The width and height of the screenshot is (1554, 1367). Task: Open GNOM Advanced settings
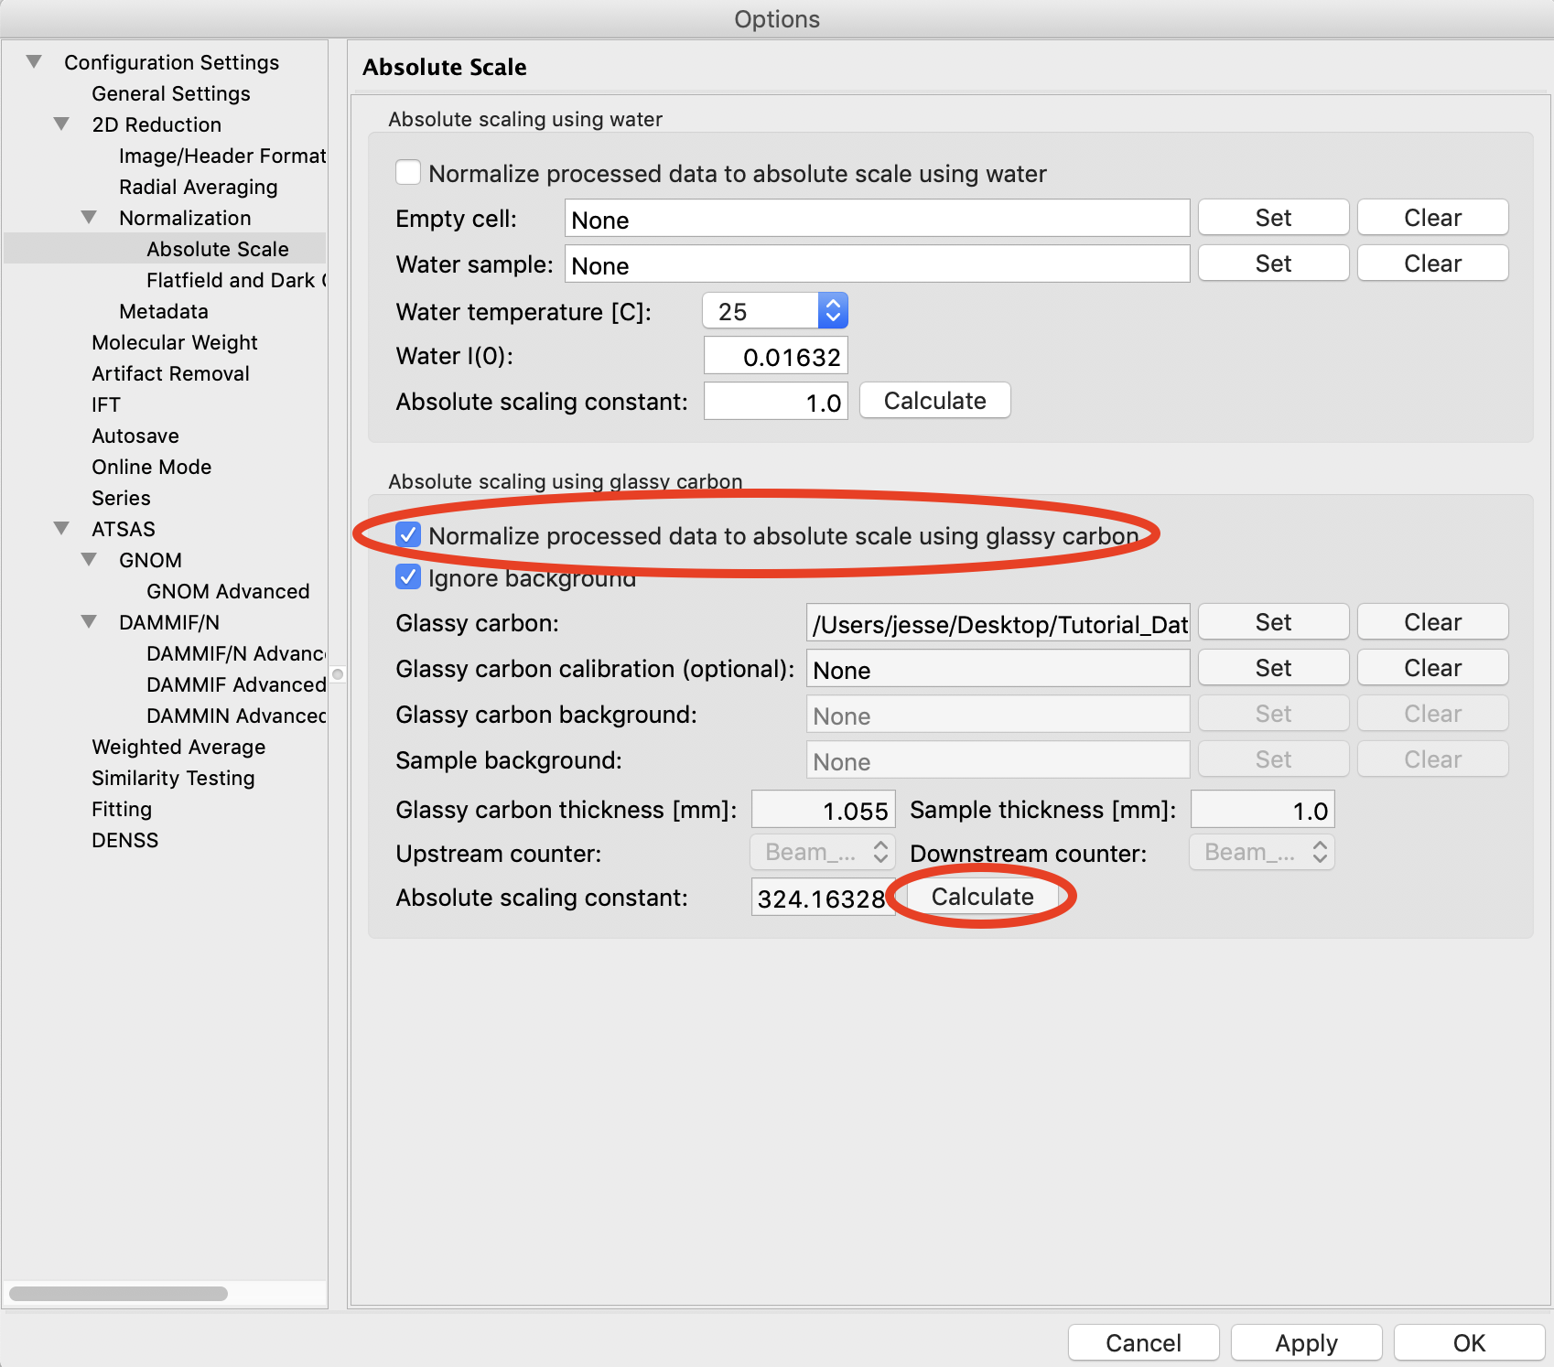(228, 591)
